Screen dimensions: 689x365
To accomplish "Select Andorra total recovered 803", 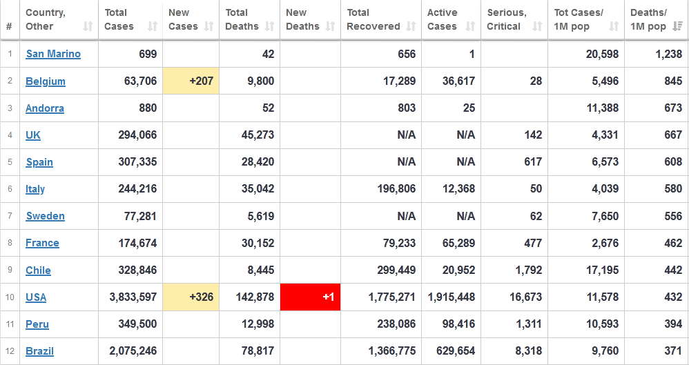I will pos(407,108).
